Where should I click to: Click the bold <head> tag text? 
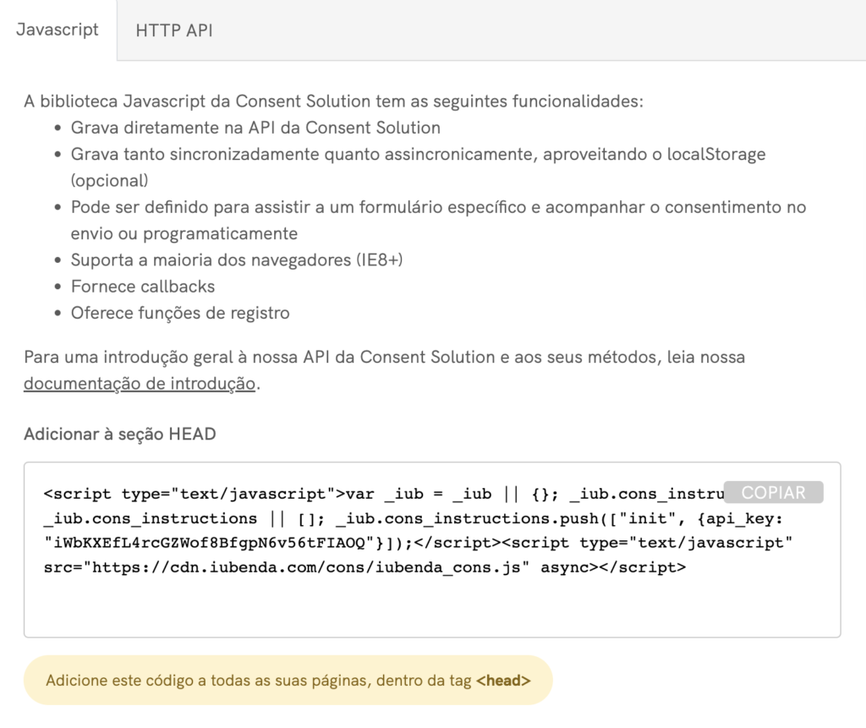pyautogui.click(x=503, y=680)
